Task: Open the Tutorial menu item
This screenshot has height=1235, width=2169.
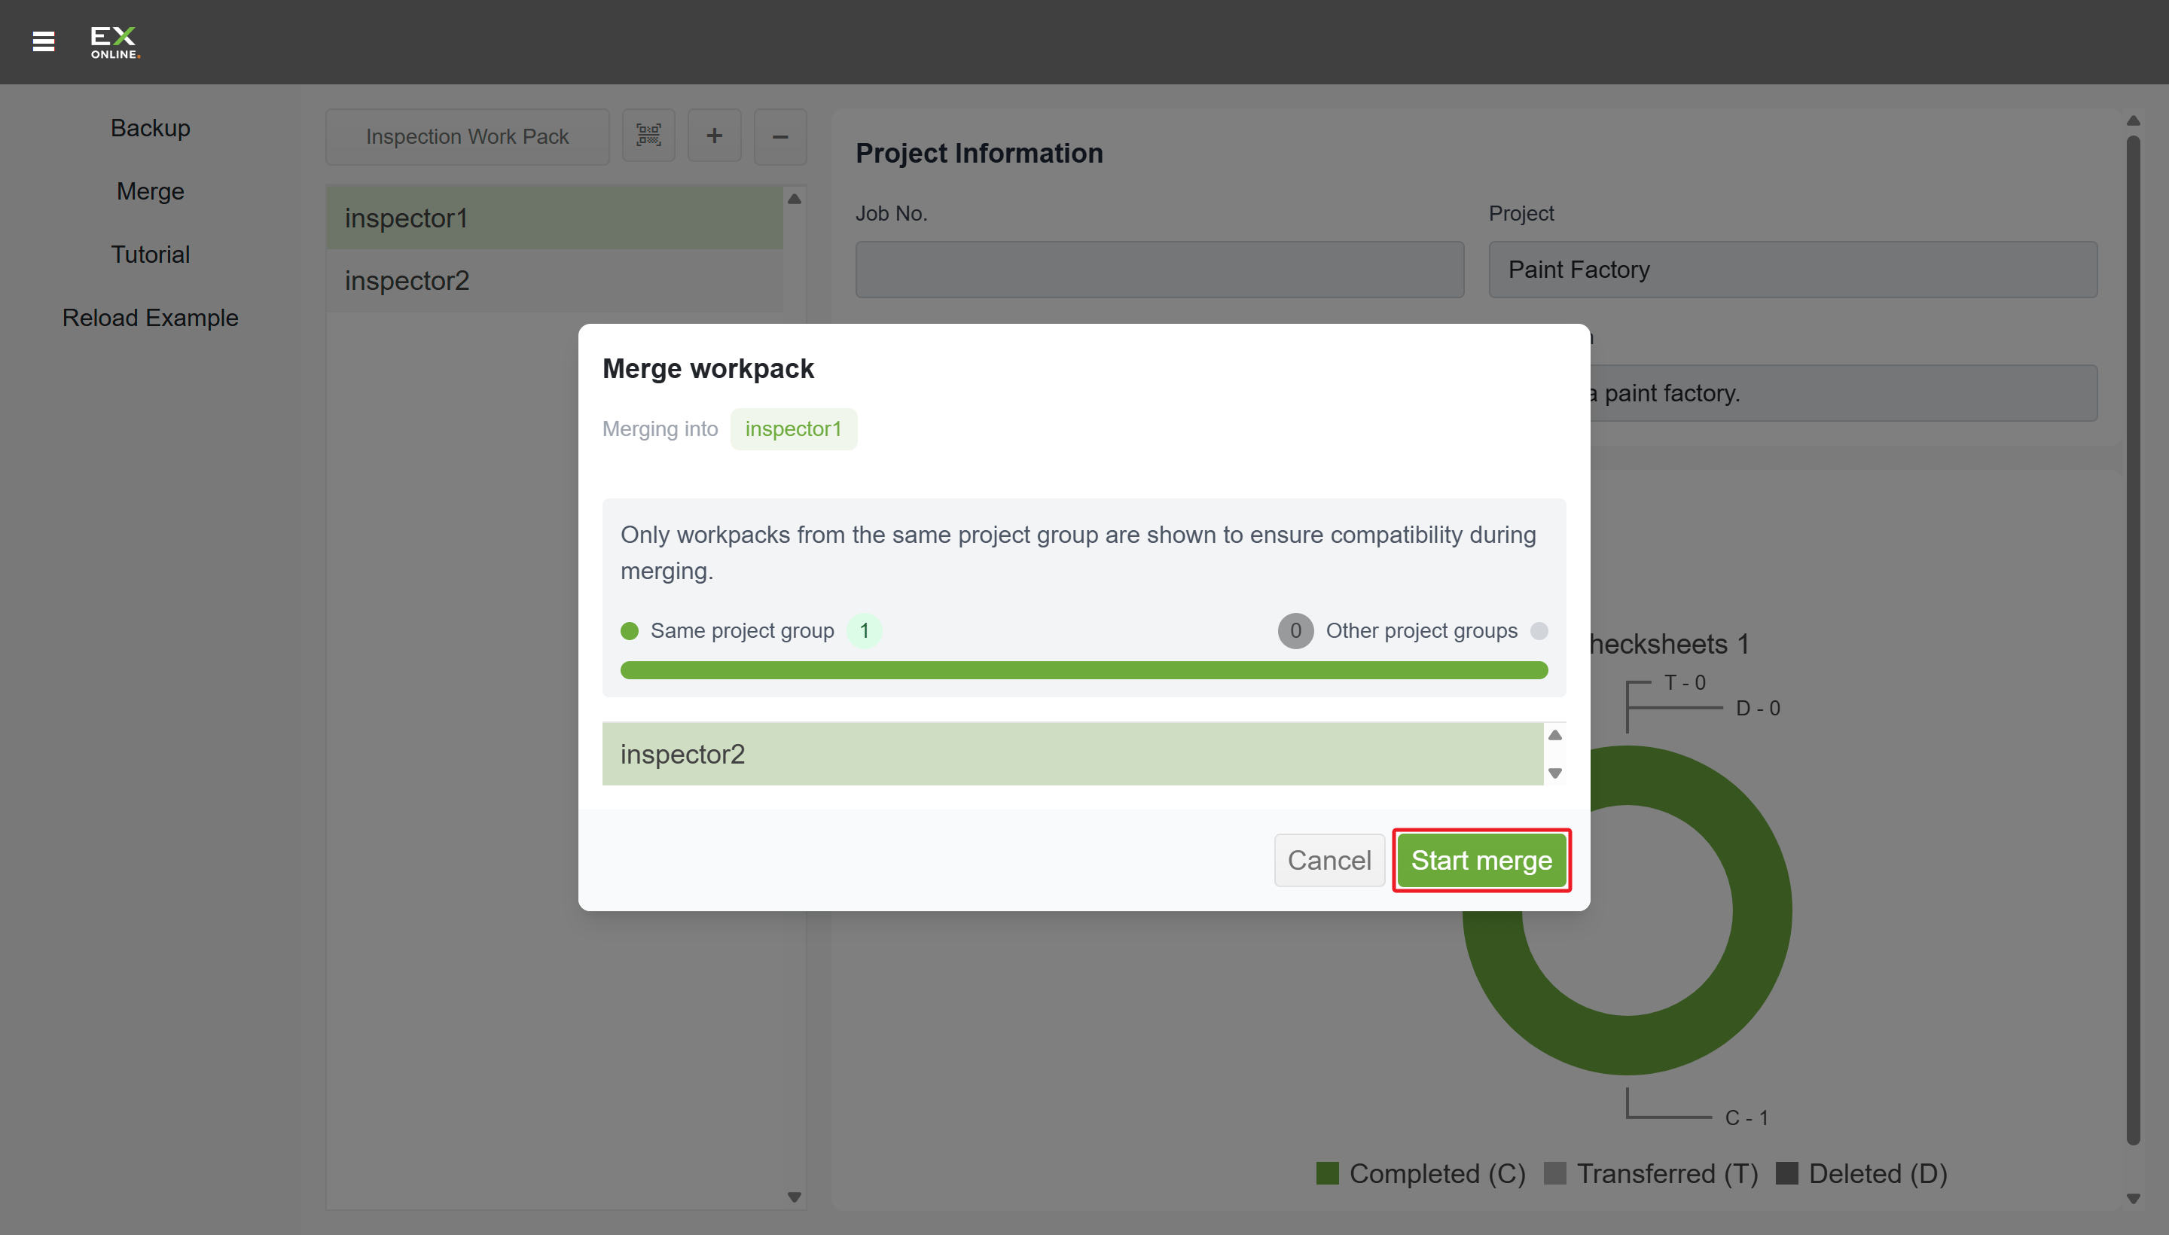Action: click(x=150, y=255)
